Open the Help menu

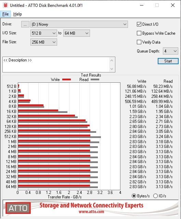[17, 14]
